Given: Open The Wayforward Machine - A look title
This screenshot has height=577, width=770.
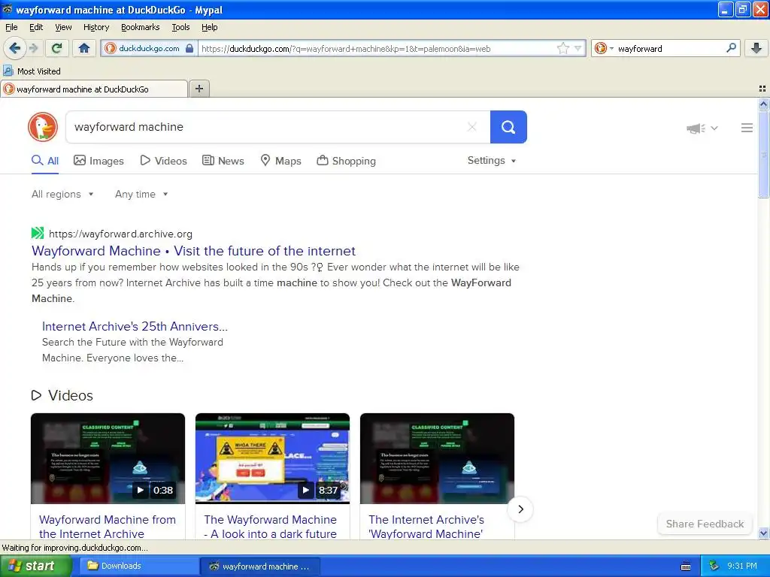Looking at the screenshot, I should (x=271, y=527).
